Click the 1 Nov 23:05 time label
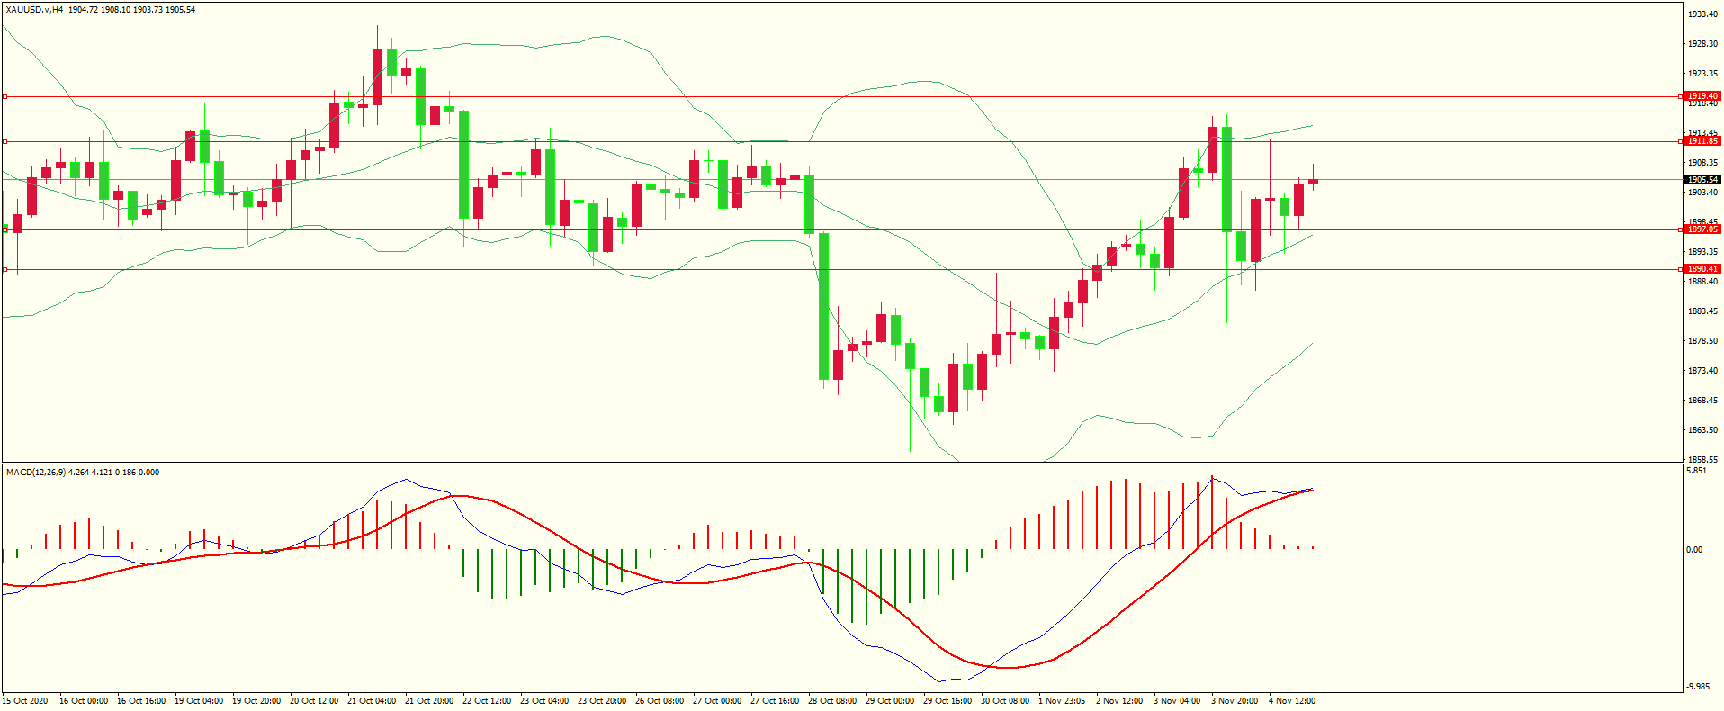Viewport: 1724px width, 711px height. [1062, 701]
